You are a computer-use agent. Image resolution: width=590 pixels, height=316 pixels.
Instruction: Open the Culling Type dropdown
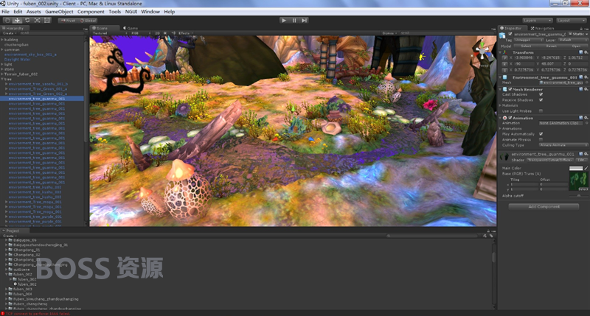[563, 145]
